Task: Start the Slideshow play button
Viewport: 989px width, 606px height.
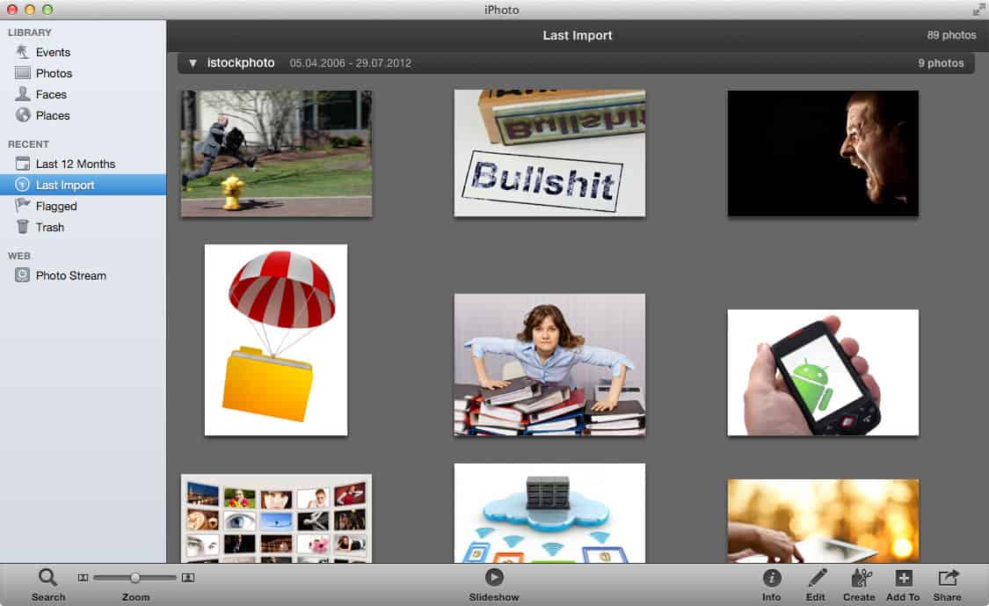Action: click(494, 577)
